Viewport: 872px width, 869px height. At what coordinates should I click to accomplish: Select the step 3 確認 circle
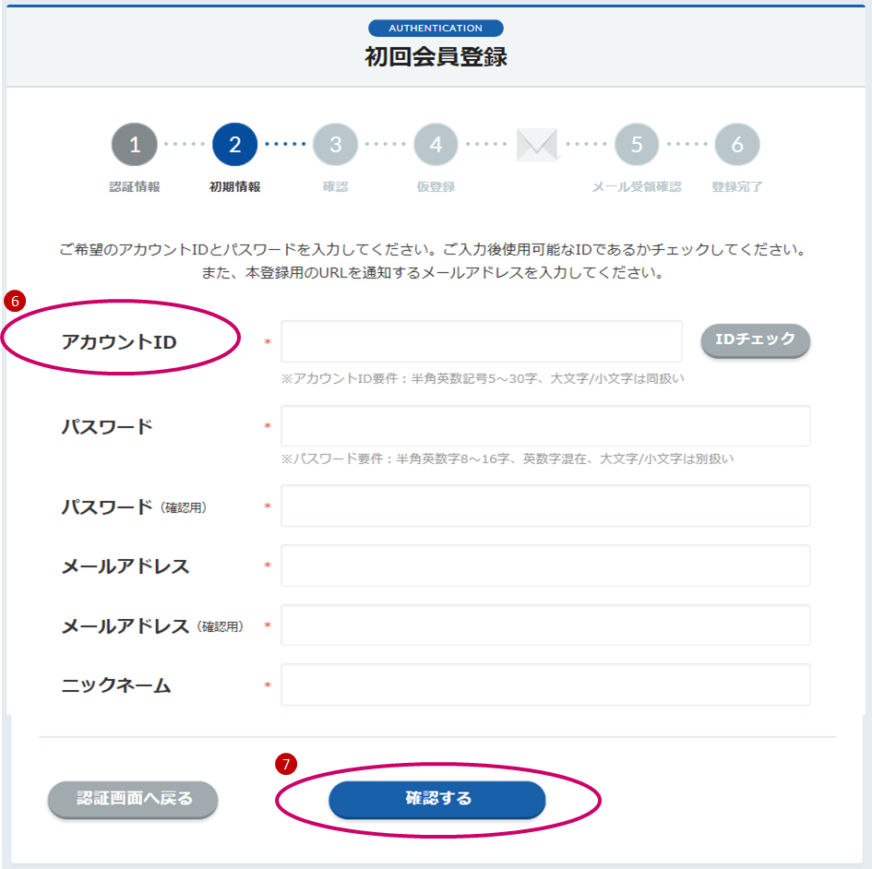click(x=335, y=145)
